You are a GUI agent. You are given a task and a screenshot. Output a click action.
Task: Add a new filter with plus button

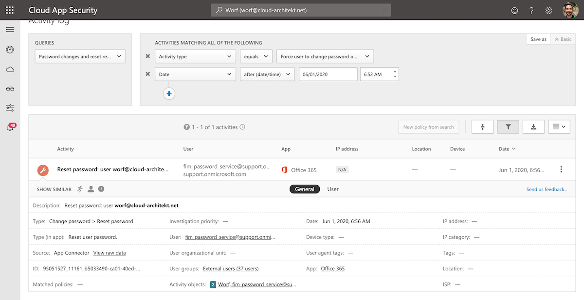[169, 94]
